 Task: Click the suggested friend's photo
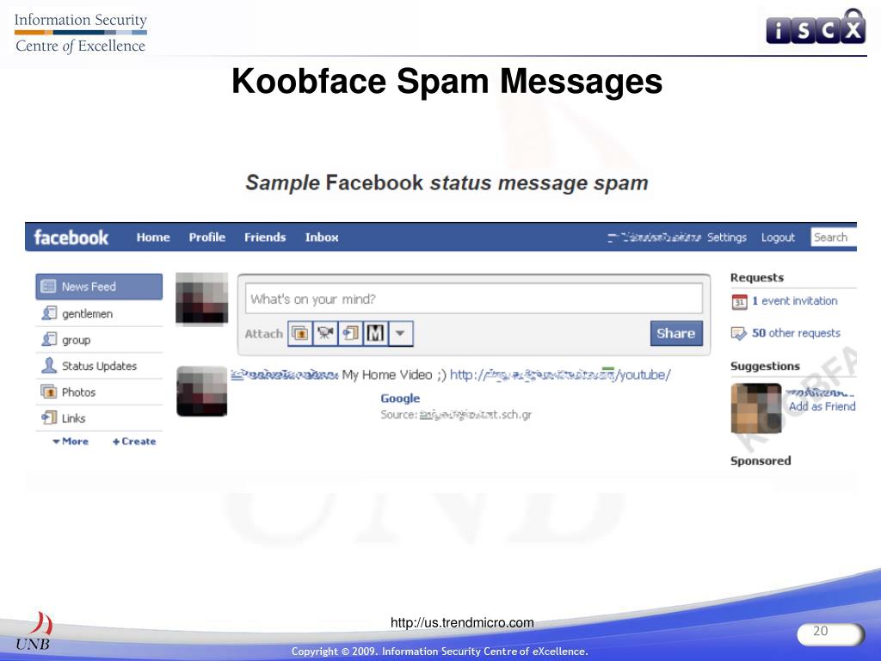coord(756,408)
